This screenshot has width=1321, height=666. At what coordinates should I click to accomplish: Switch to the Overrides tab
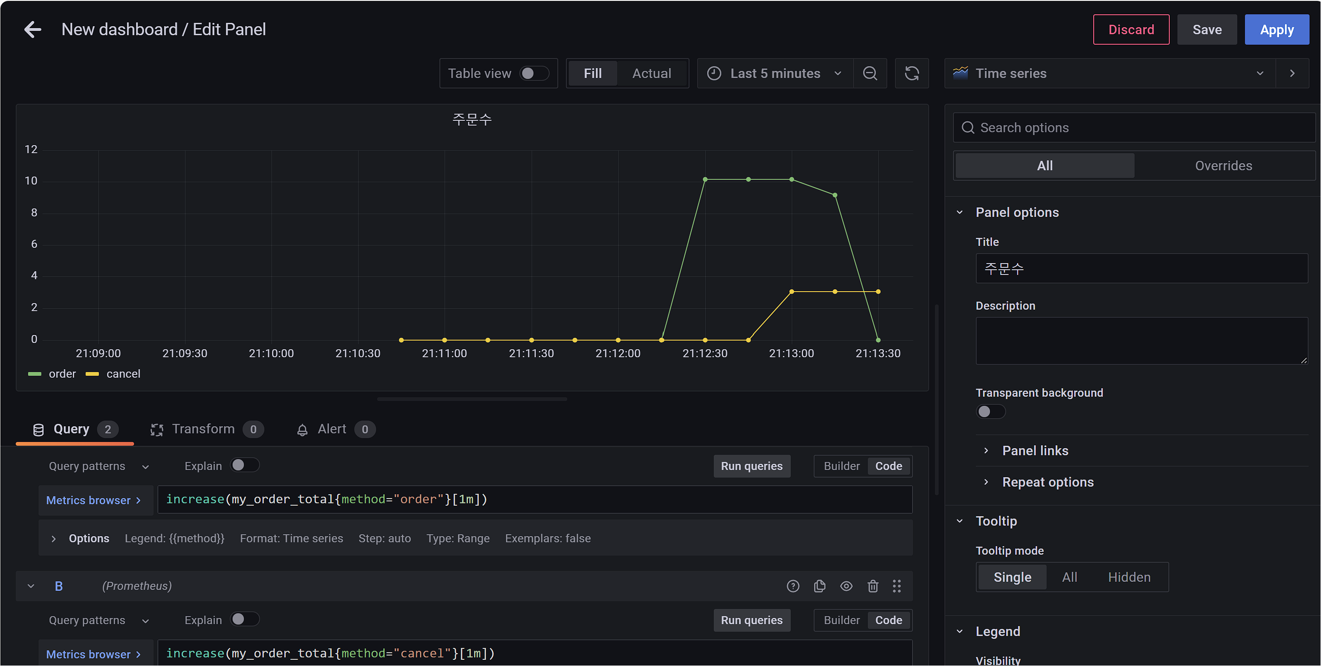[x=1223, y=166]
